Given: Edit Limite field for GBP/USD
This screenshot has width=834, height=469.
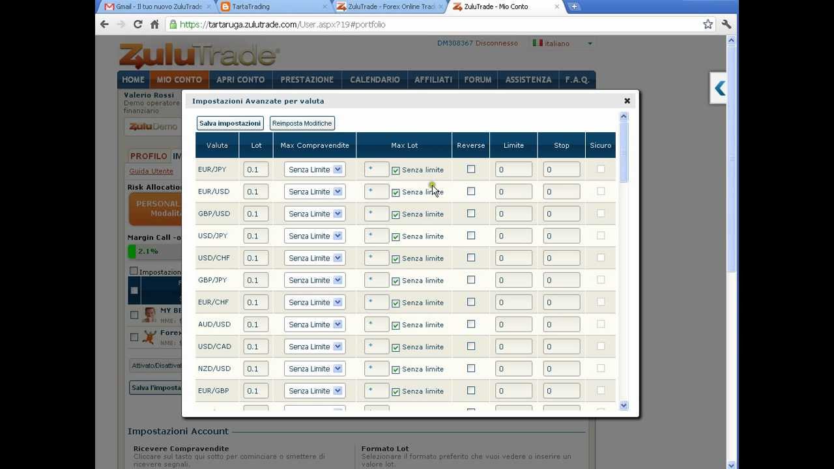Looking at the screenshot, I should 513,214.
